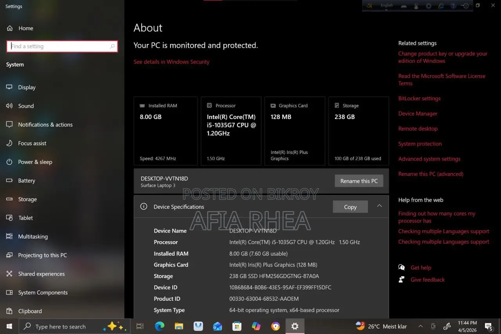Viewport: 501px width, 334px height.
Task: Click the info icon beside Device Specifications
Action: tap(144, 206)
